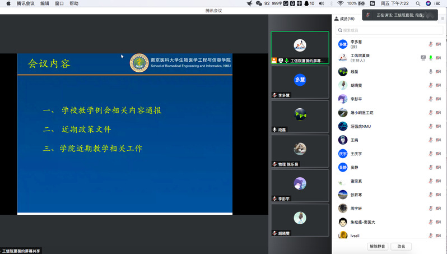This screenshot has height=254, width=447.
Task: Click the WeChat icon in the macOS menu bar
Action: coord(259,3)
